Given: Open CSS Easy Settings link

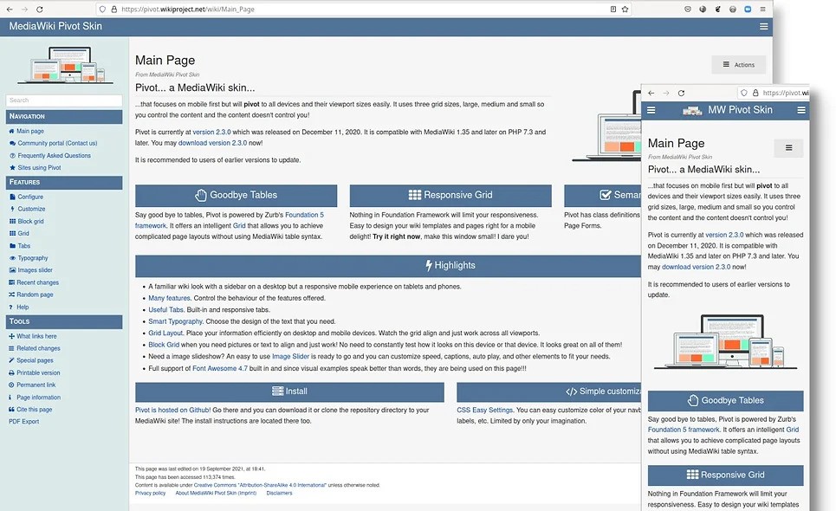Looking at the screenshot, I should click(484, 411).
